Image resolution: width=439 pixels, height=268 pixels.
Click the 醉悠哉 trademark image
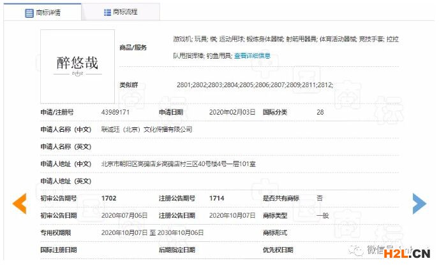coord(77,66)
